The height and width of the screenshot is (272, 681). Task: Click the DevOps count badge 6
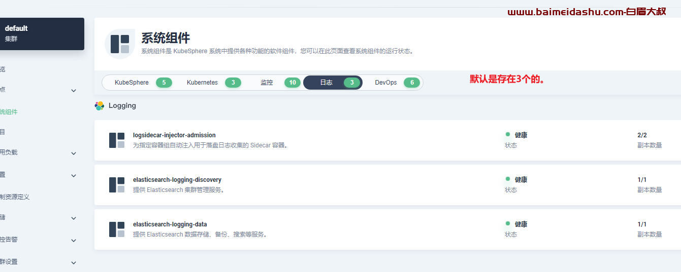click(x=412, y=83)
